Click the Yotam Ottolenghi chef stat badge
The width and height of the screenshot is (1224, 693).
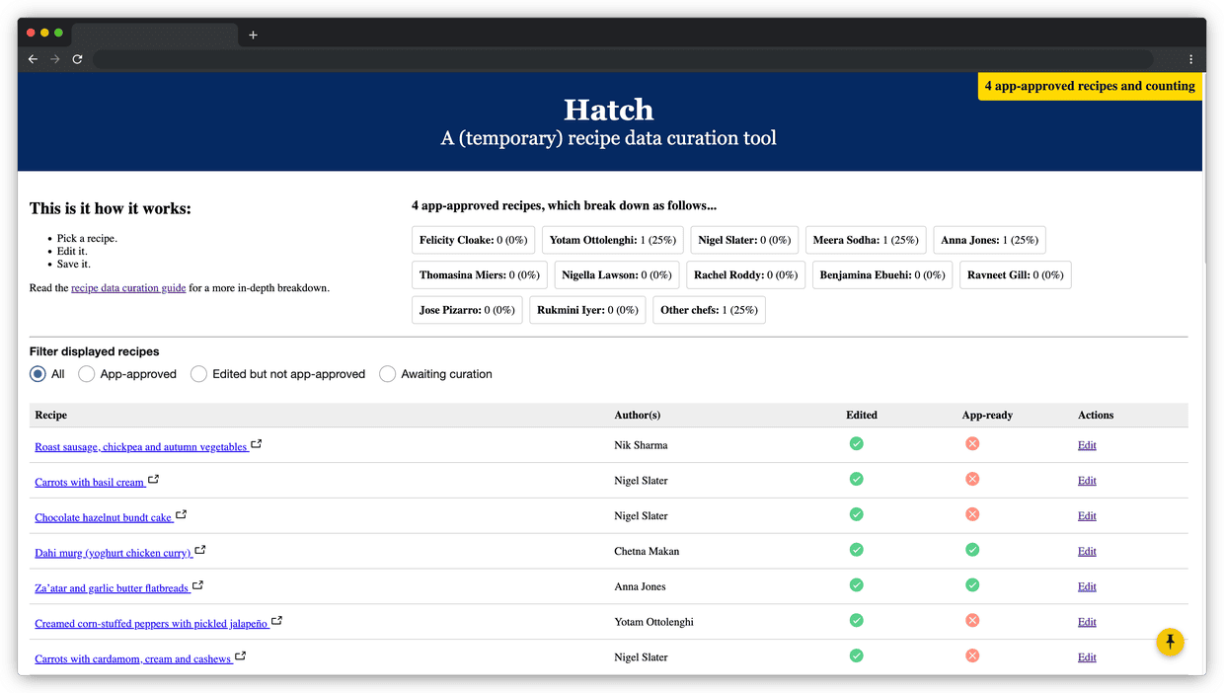point(612,240)
